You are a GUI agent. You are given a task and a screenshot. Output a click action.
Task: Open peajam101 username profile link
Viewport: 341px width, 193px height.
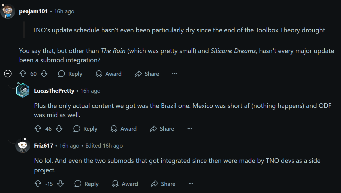pyautogui.click(x=34, y=11)
